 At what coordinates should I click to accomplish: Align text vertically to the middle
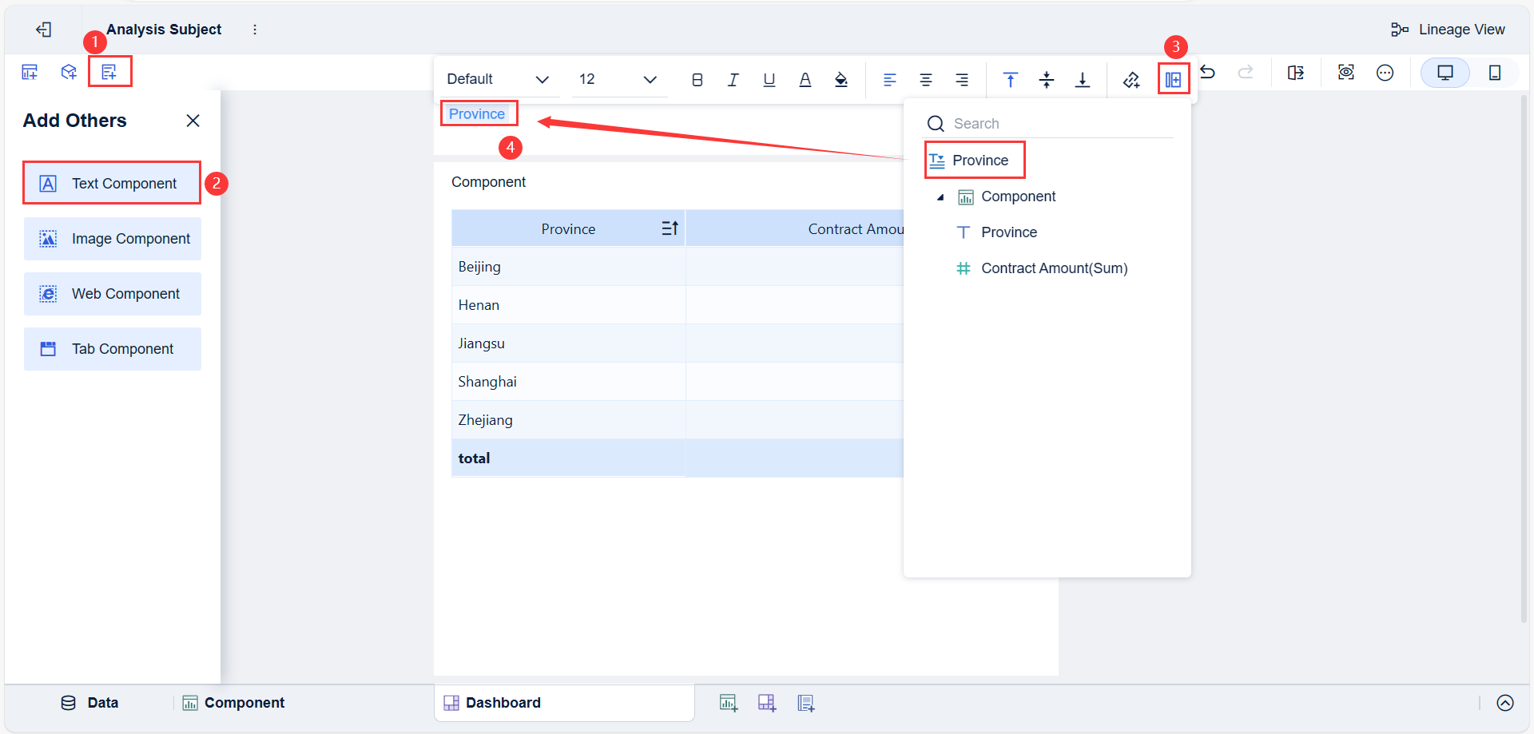click(x=1047, y=79)
